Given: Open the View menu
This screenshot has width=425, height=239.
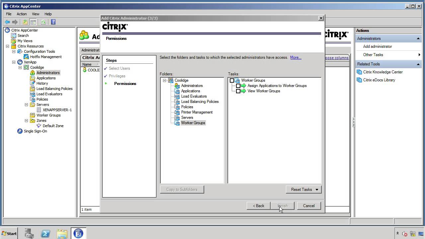Looking at the screenshot, I should 36,14.
